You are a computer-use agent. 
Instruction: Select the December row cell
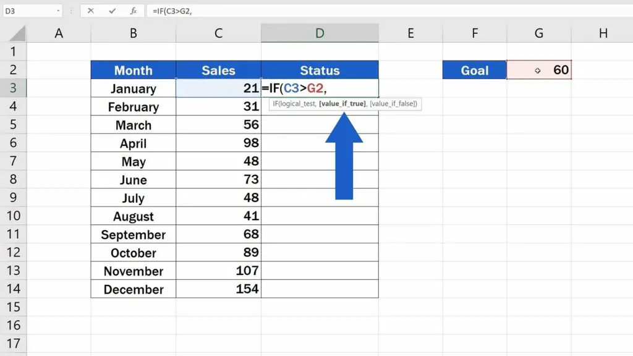[133, 289]
